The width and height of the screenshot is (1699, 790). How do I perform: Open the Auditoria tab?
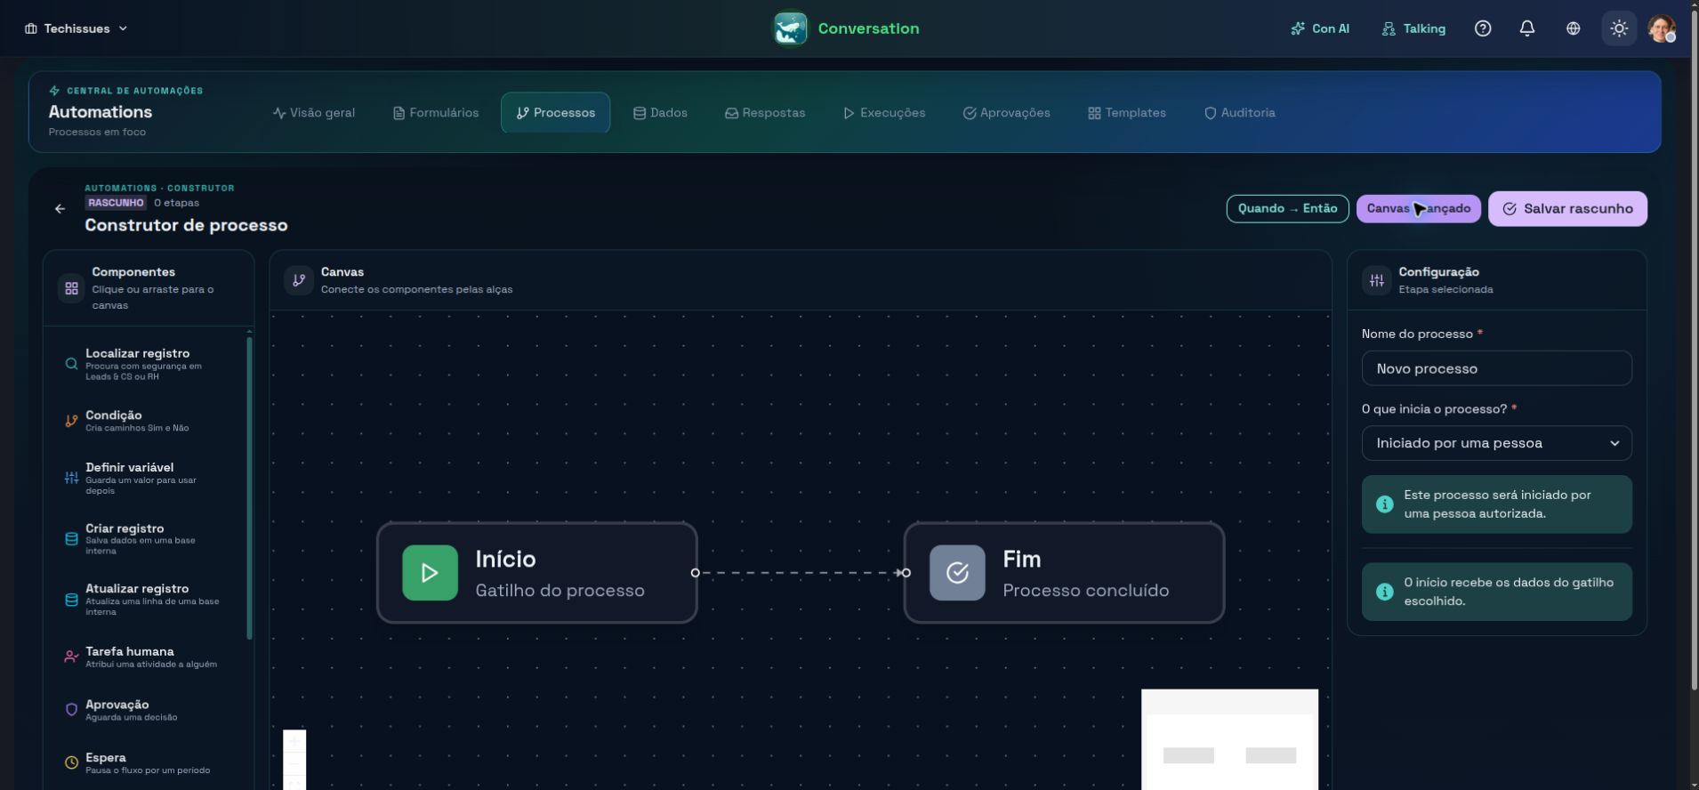1240,113
